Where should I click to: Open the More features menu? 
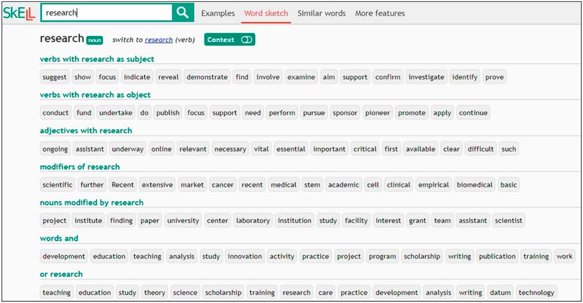pos(380,13)
